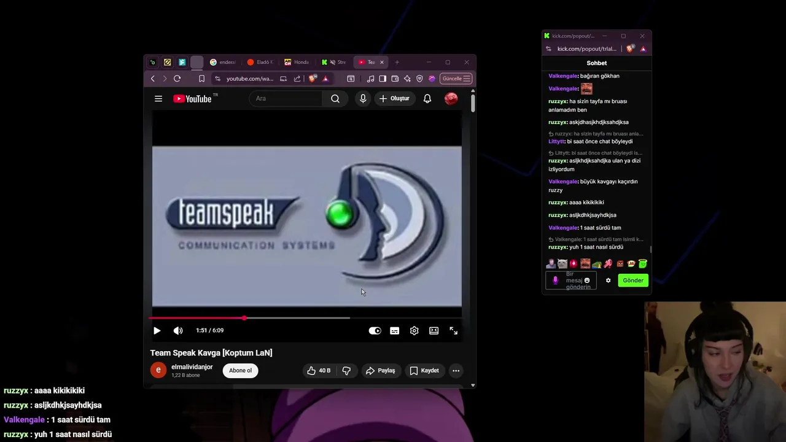The width and height of the screenshot is (786, 442).
Task: Go back in the YouTube browser window
Action: pos(153,79)
